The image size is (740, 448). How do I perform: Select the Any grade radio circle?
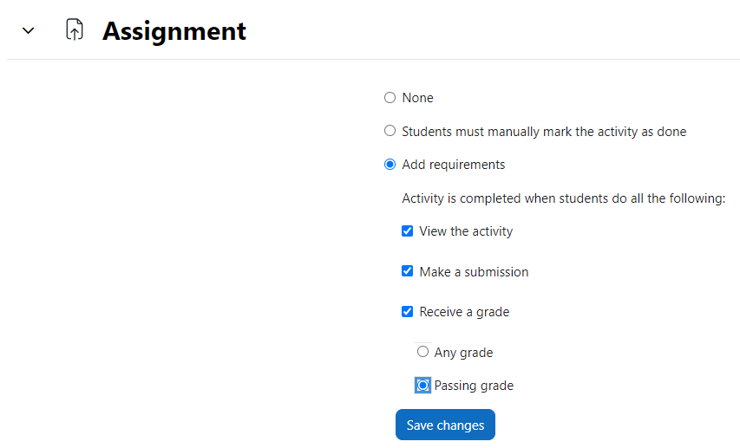[x=422, y=352]
